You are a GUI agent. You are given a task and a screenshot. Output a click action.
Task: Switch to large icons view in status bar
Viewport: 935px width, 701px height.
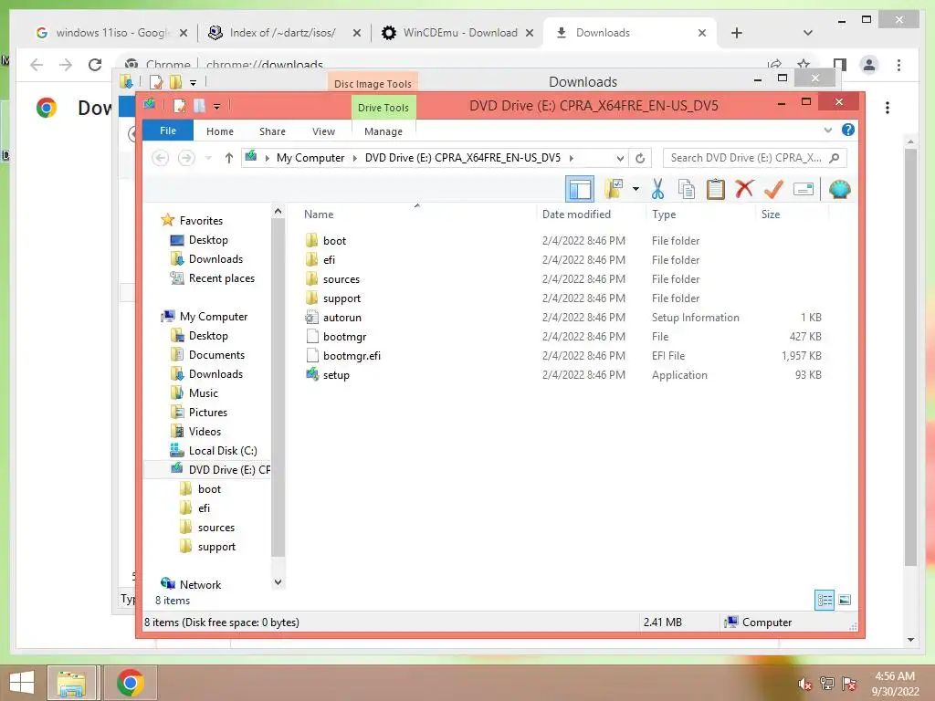845,600
